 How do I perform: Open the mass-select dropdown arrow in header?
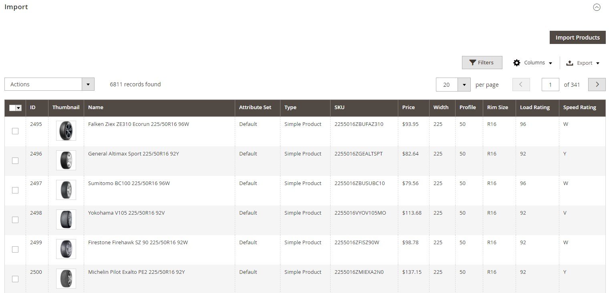tap(18, 108)
